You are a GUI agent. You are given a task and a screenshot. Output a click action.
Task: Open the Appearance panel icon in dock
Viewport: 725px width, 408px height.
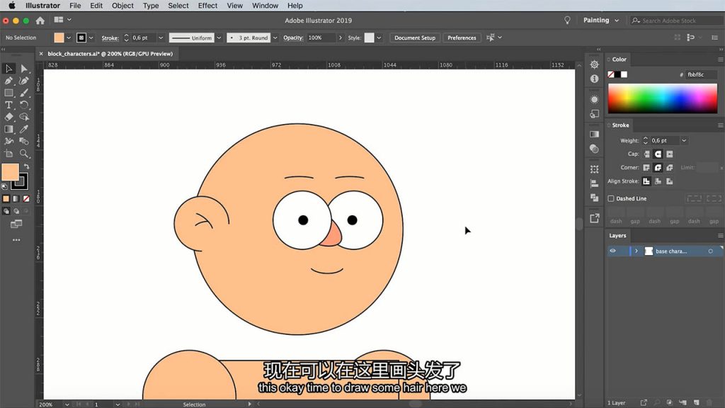595,99
